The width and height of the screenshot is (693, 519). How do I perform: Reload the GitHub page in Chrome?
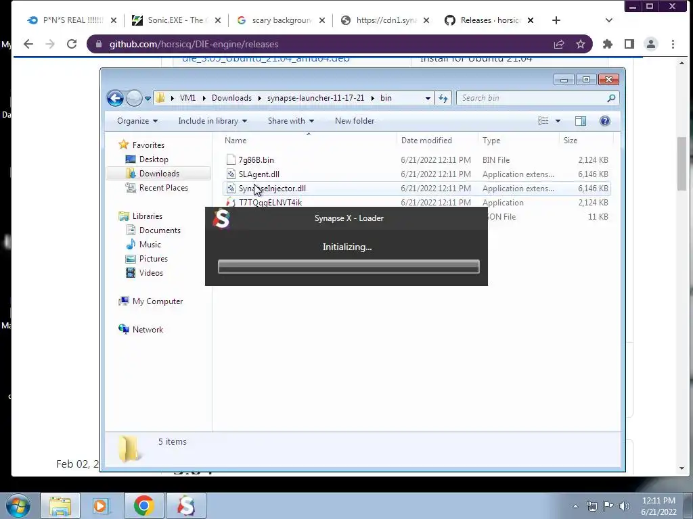(72, 44)
